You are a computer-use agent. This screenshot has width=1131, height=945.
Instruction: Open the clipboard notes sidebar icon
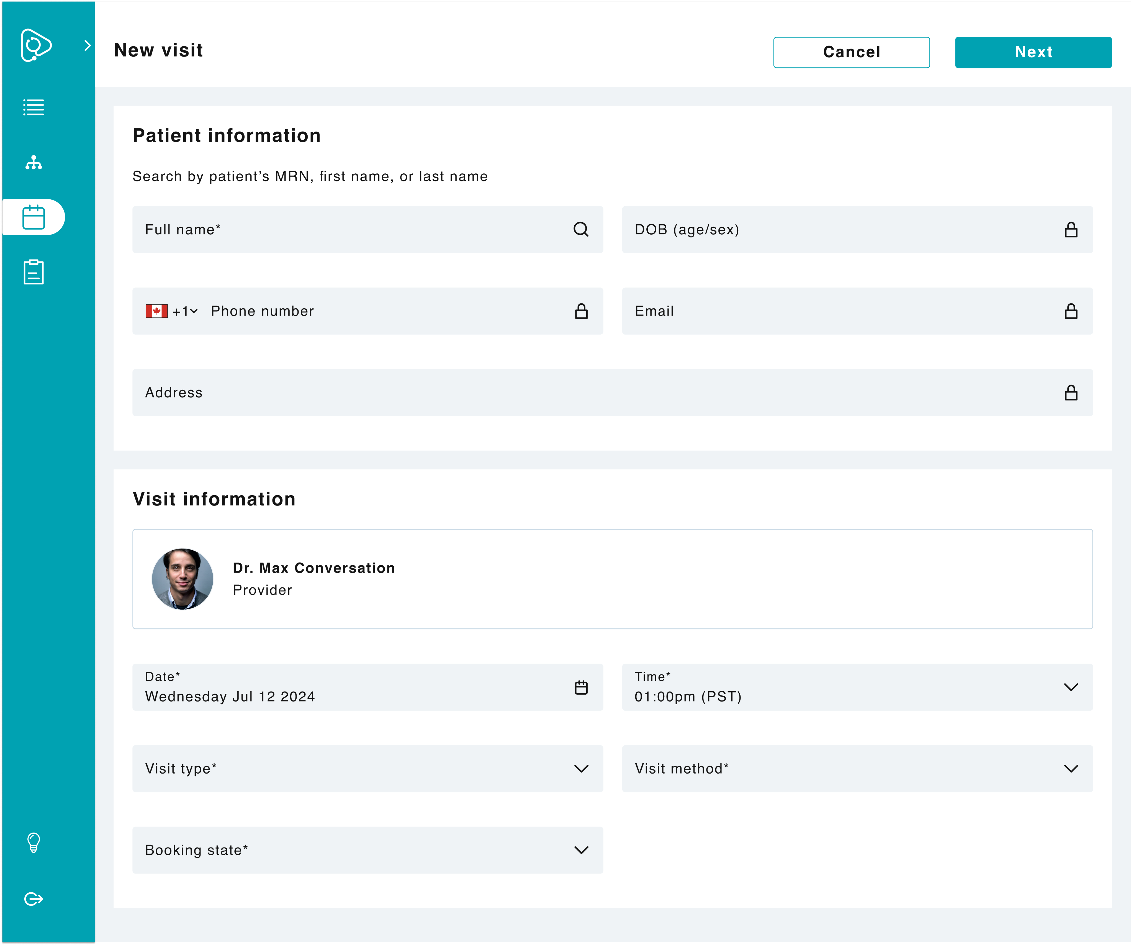coord(33,272)
